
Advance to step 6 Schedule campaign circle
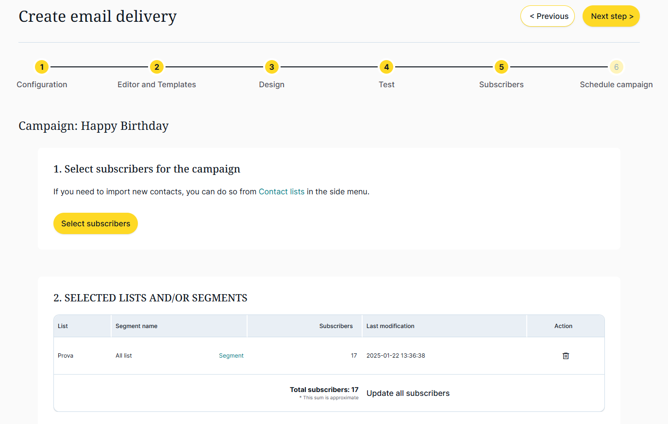point(616,67)
